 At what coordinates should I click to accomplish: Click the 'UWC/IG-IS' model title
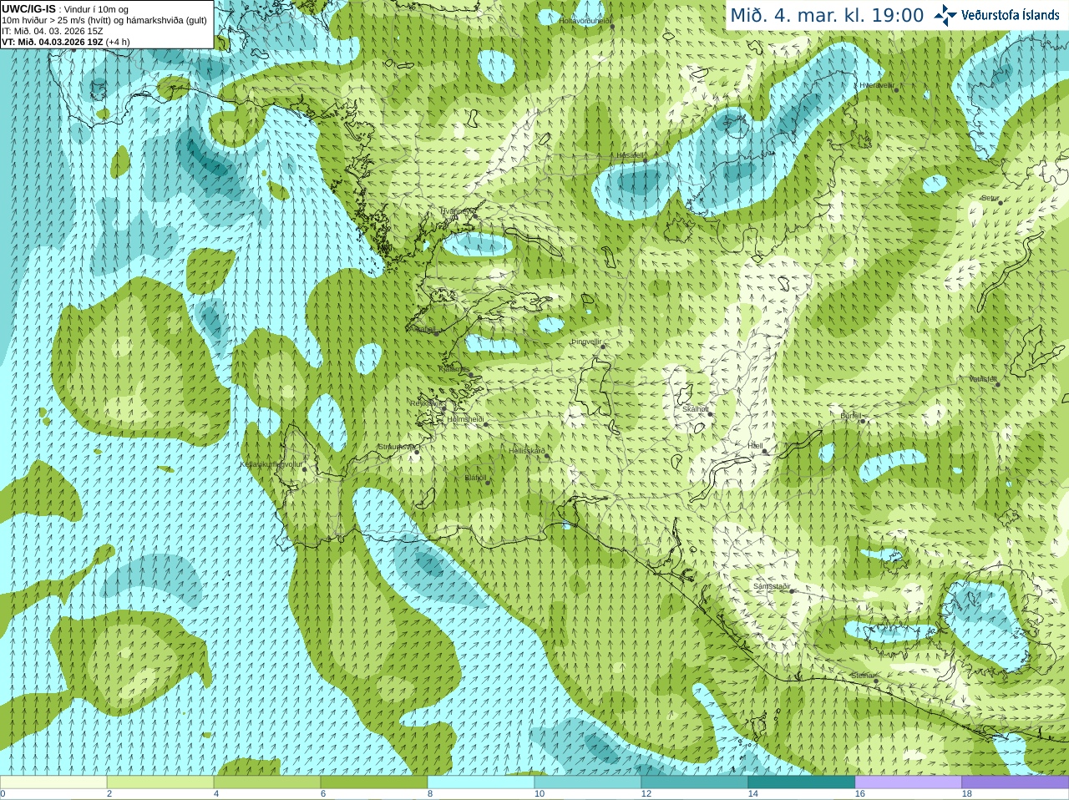coord(28,9)
